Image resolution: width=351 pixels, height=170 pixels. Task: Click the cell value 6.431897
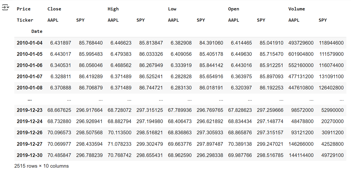[x=60, y=43]
